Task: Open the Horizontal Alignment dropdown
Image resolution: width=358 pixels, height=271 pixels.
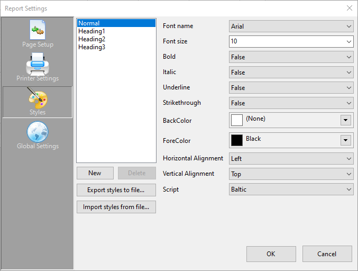Action: (x=291, y=158)
